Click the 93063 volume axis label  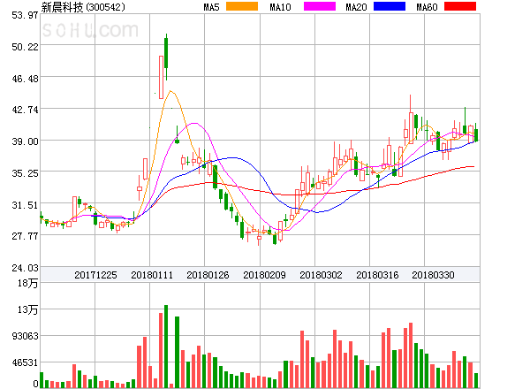pos(25,336)
